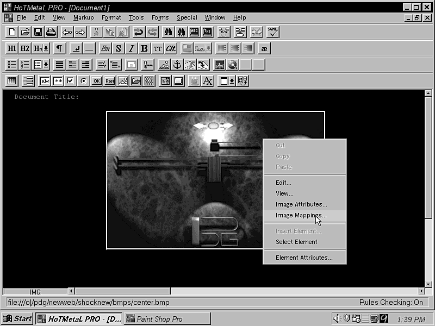Insert a password field using the ** icon

pyautogui.click(x=58, y=81)
